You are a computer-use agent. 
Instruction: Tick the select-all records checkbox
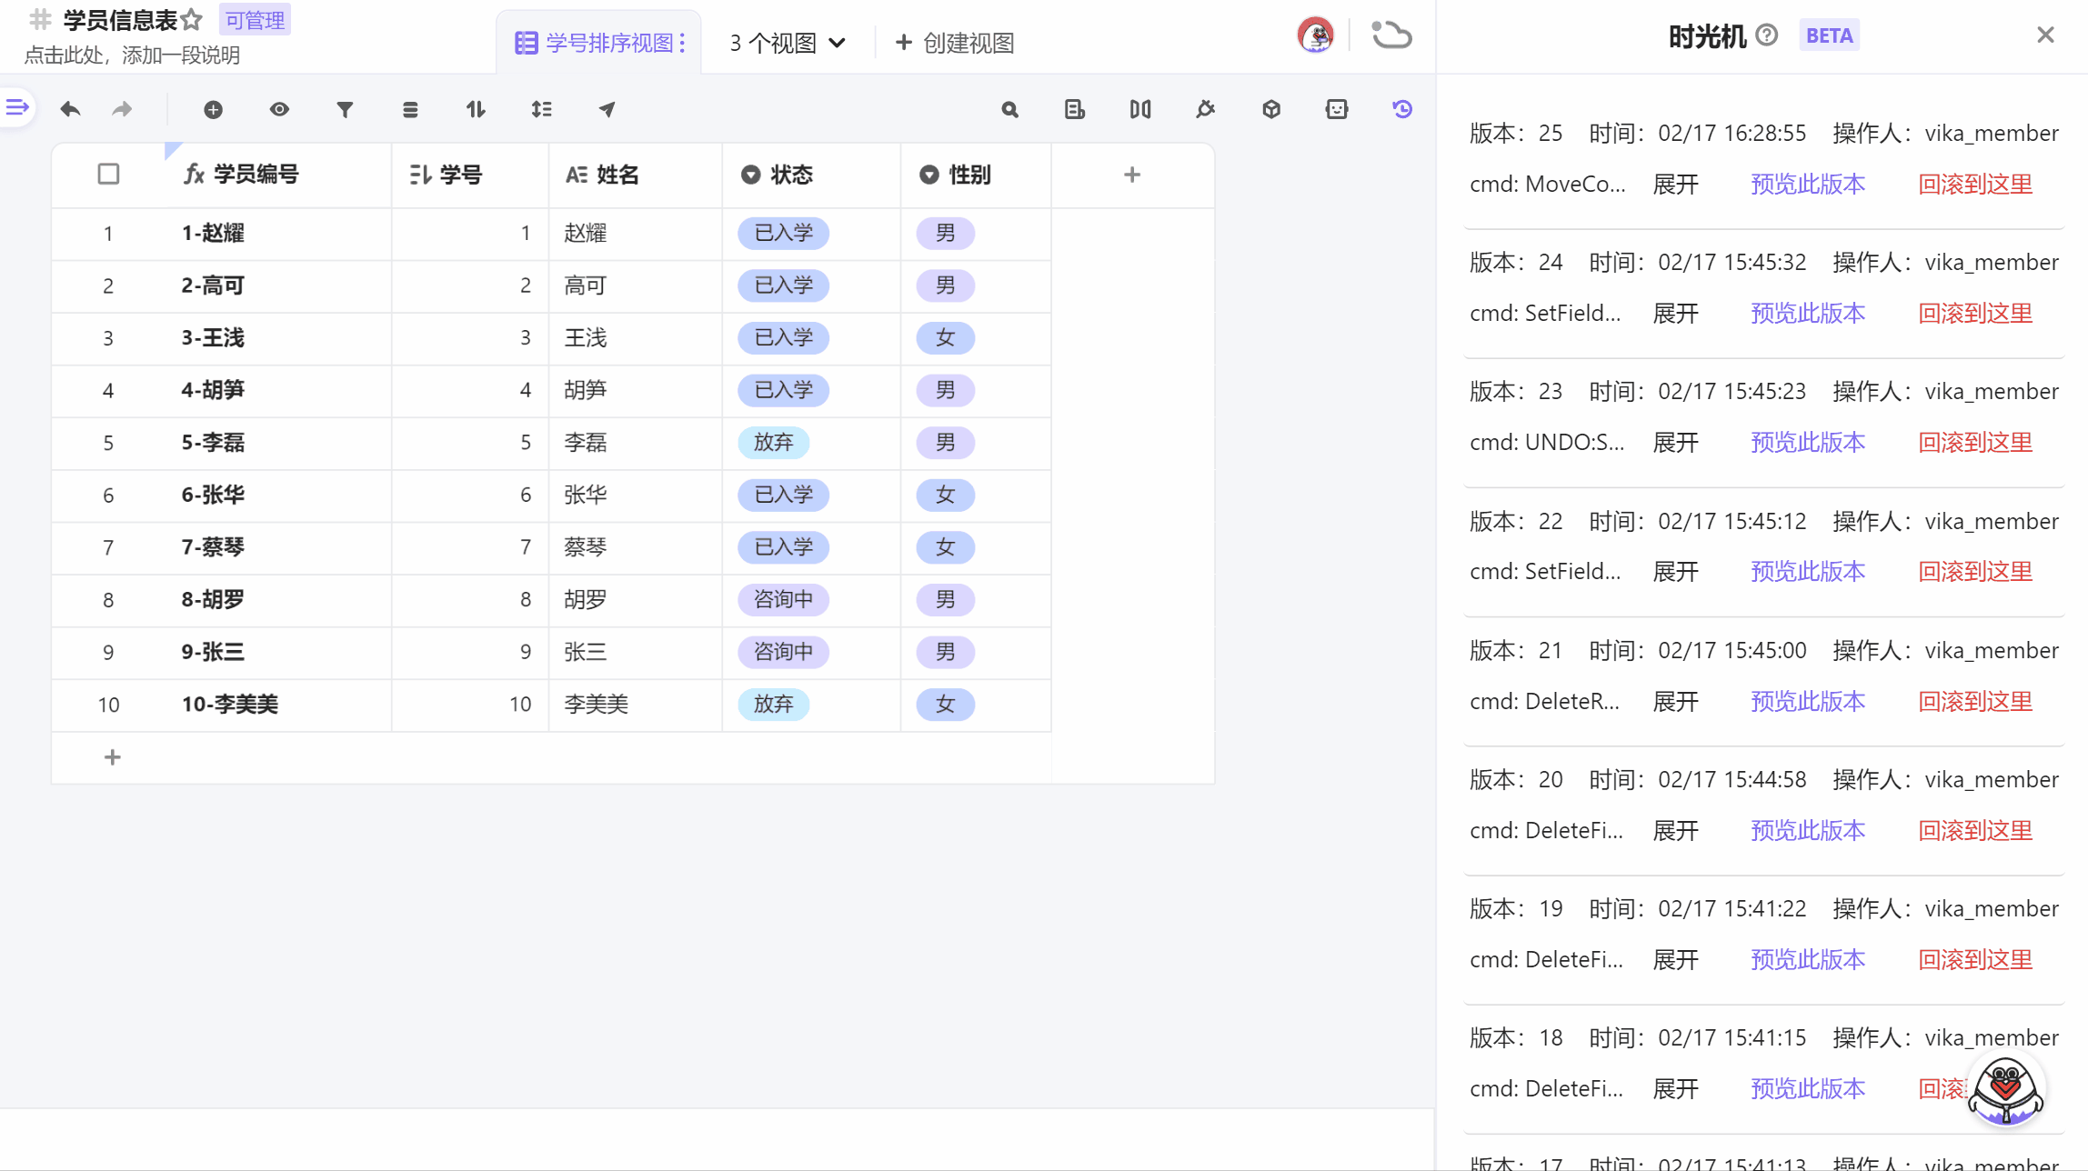108,174
